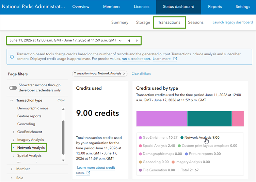Viewport: 256px width, 182px height.
Task: Click the Total 21.67 legend value
Action: point(190,170)
